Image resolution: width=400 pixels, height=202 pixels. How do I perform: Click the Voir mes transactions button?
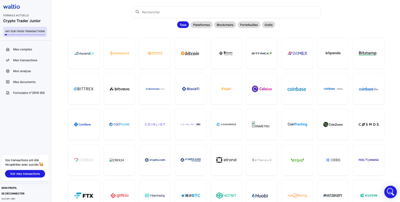point(25,174)
